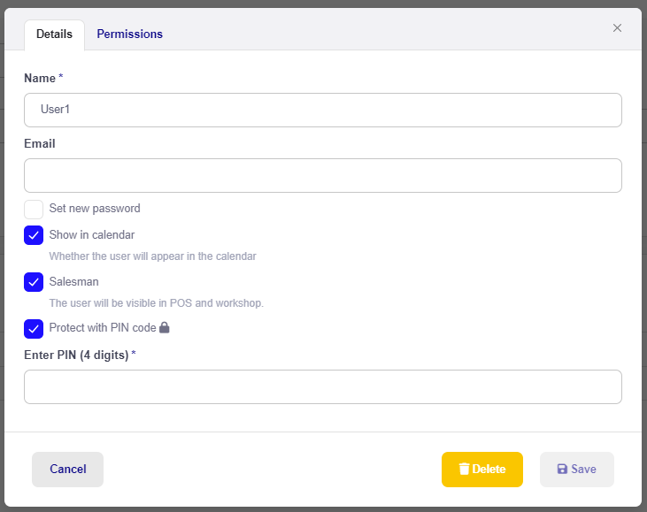Disable the Protect with PIN code checkbox
The height and width of the screenshot is (512, 647).
34,329
